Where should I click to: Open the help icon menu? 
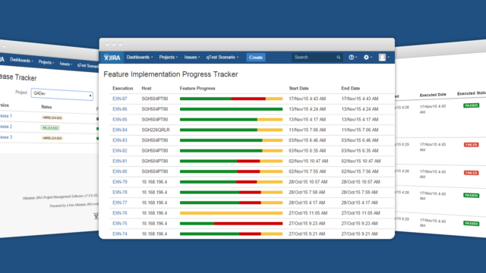click(x=352, y=58)
